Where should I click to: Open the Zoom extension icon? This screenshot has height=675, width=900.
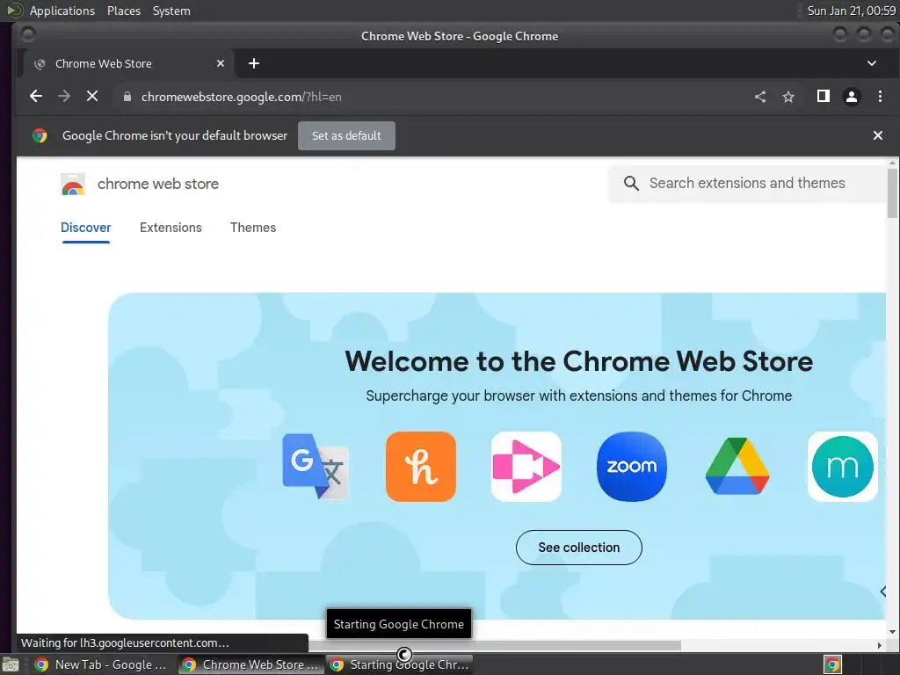pyautogui.click(x=632, y=467)
